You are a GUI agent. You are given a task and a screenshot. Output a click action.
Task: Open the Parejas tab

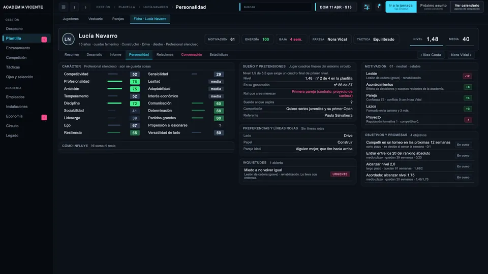[x=118, y=19]
